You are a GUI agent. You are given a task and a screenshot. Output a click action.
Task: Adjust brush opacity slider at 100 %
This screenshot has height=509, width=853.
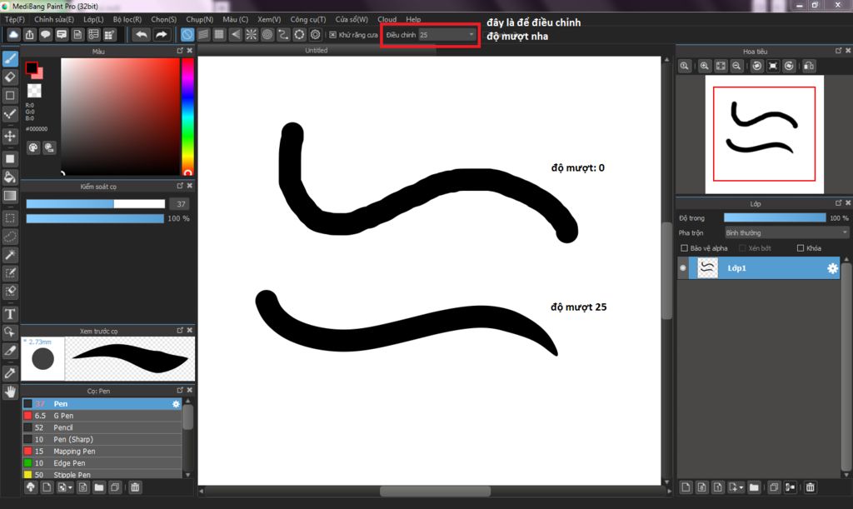coord(95,218)
